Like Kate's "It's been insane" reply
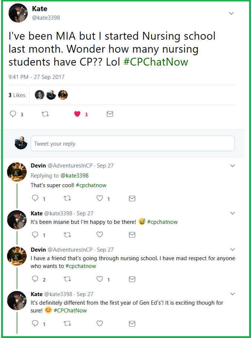The width and height of the screenshot is (251, 338). tap(100, 235)
